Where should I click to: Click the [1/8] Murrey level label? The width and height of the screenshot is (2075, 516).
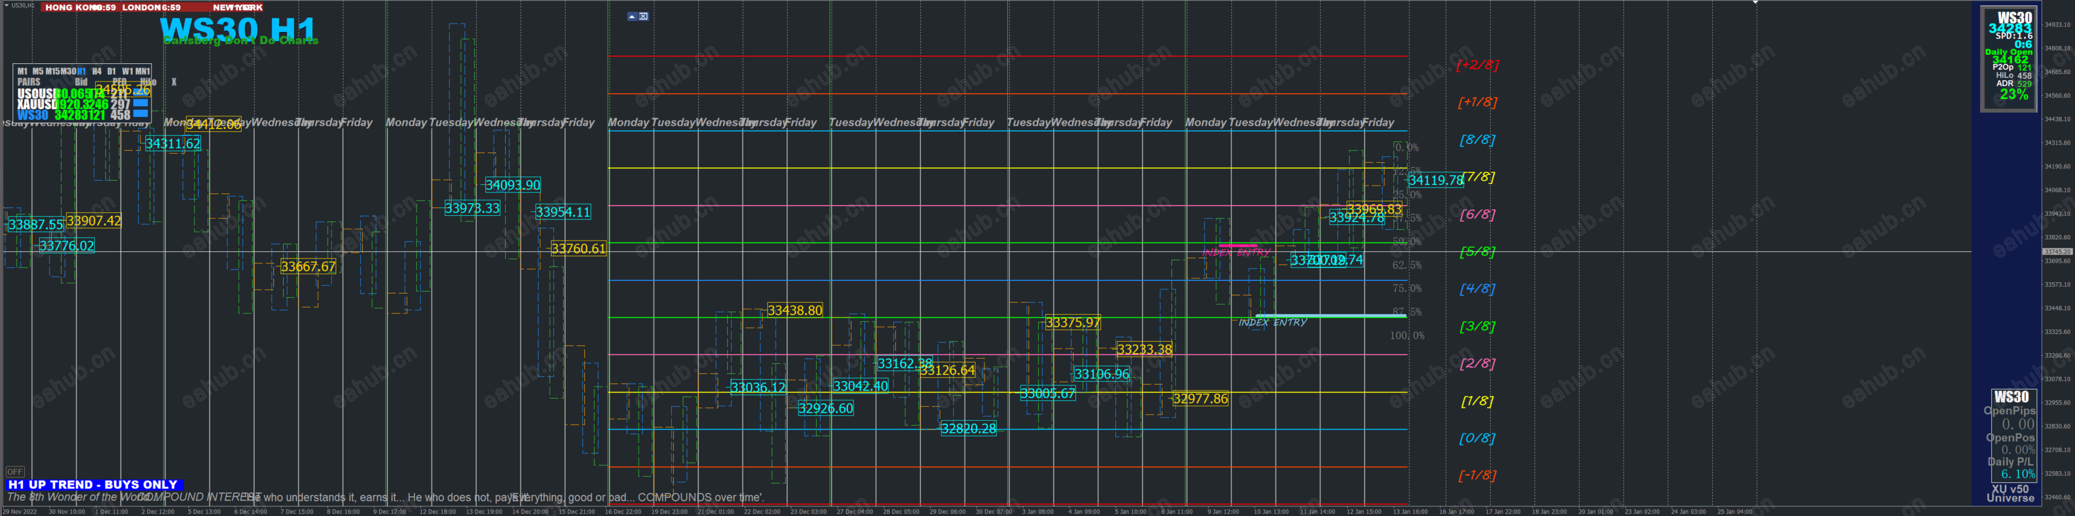[1477, 401]
